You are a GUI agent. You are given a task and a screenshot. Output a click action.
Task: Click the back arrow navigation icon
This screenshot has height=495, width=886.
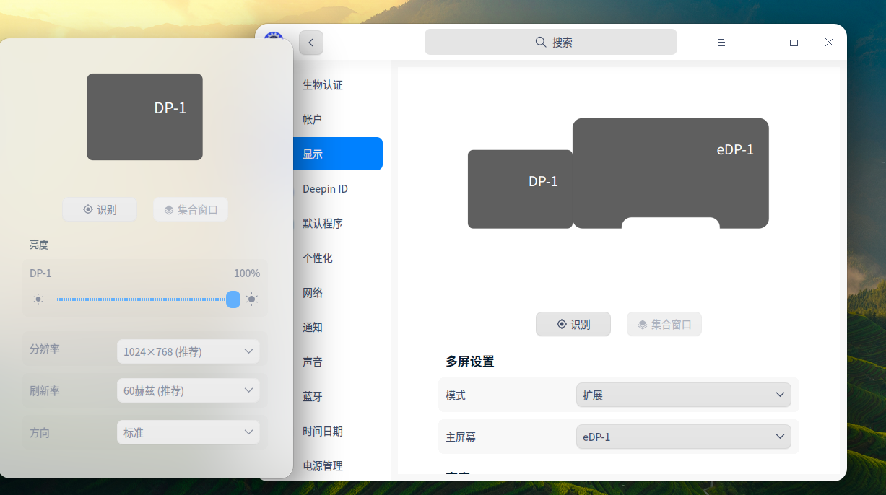pyautogui.click(x=310, y=43)
